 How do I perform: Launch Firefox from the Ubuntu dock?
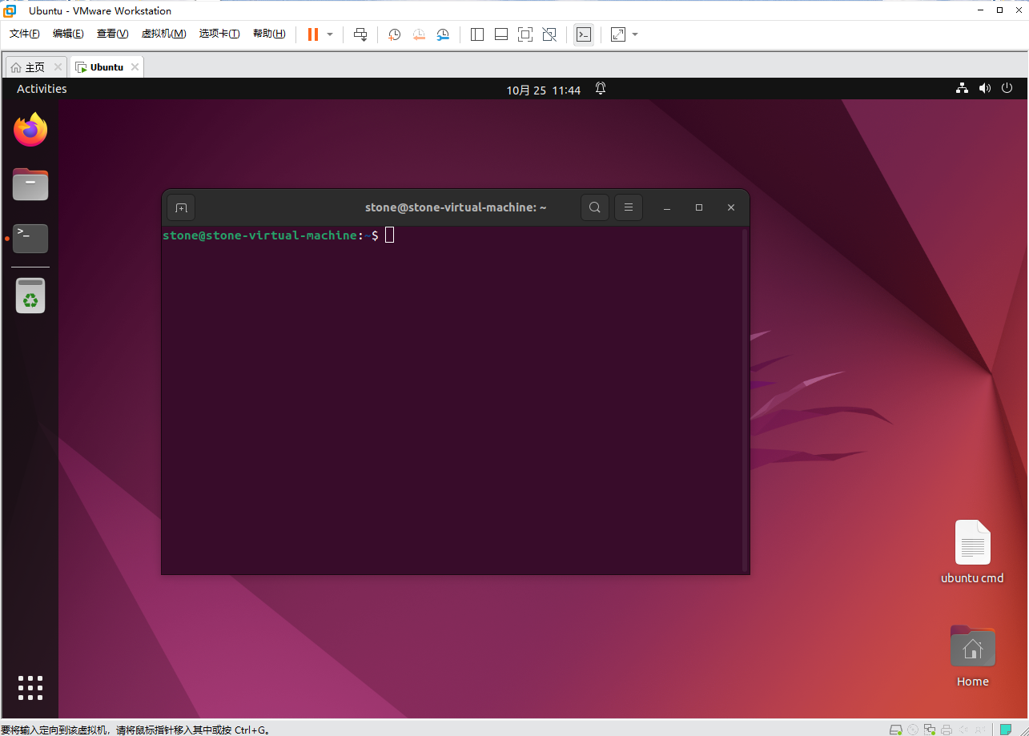[x=30, y=131]
